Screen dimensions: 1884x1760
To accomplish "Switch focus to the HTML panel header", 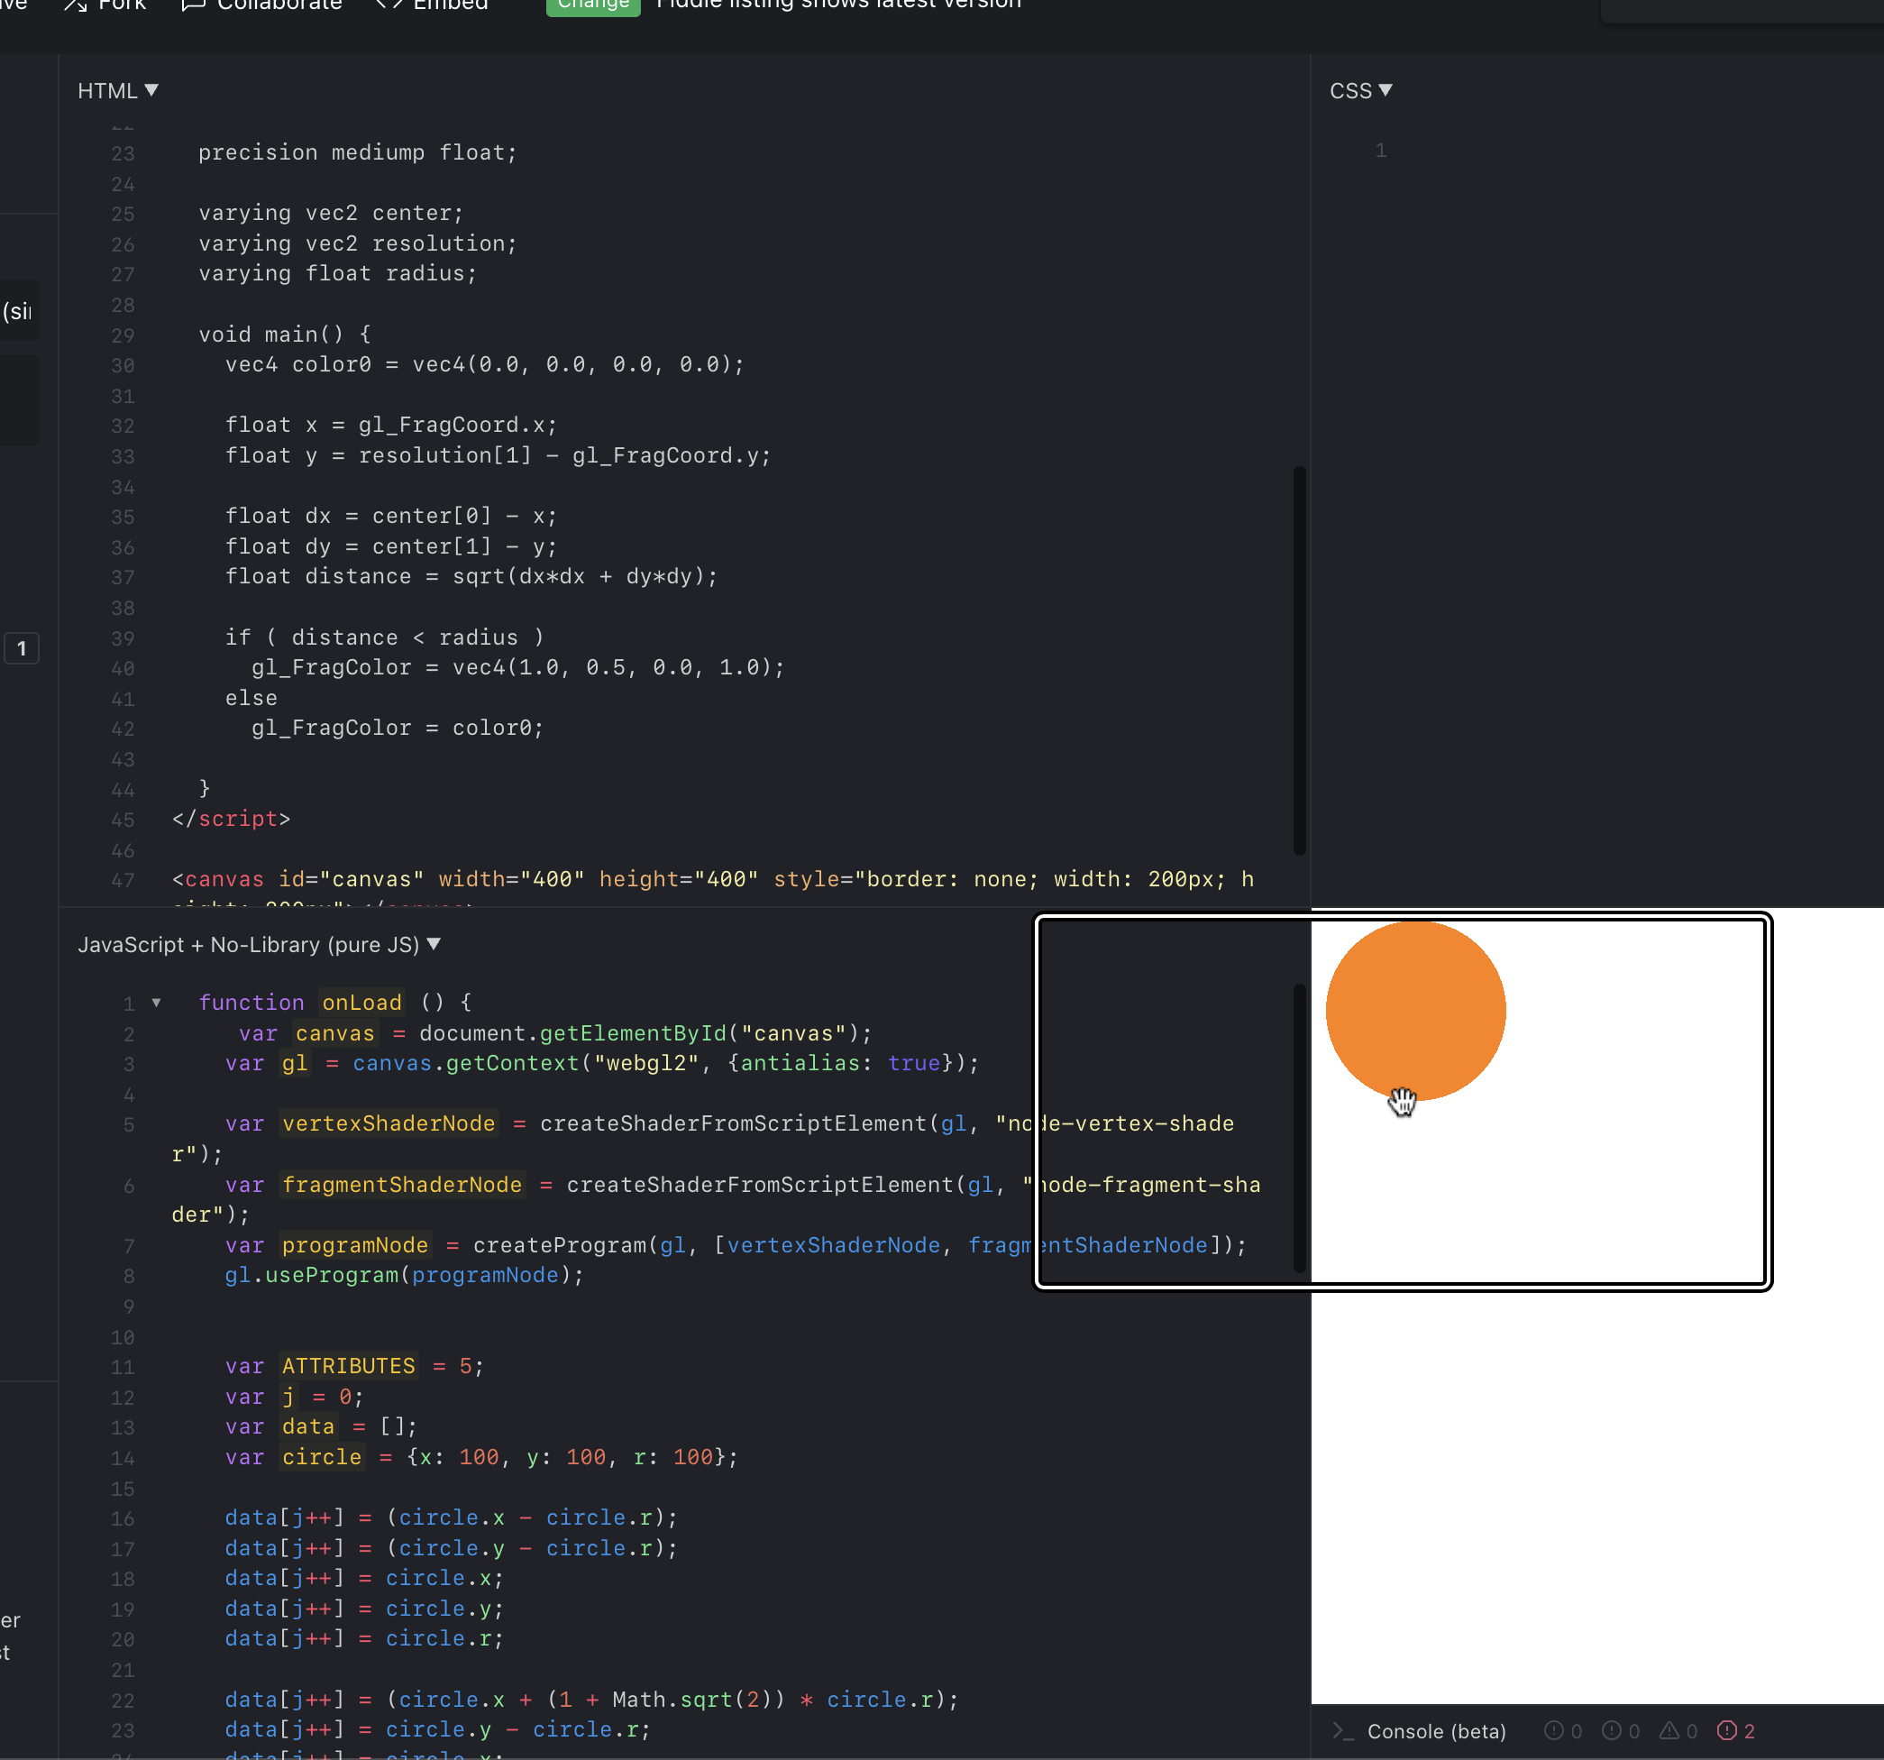I will 107,90.
